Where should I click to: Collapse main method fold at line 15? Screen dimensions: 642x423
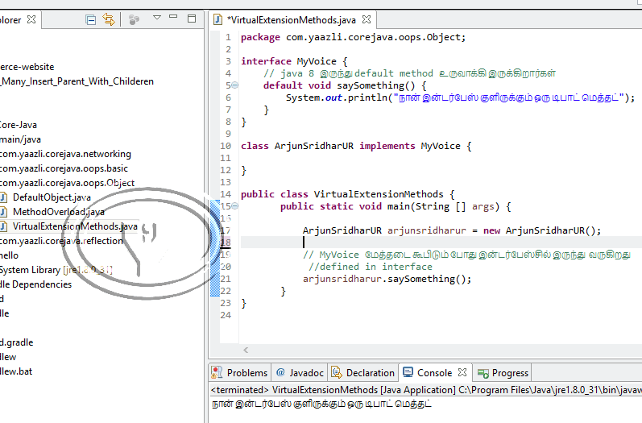[x=235, y=206]
